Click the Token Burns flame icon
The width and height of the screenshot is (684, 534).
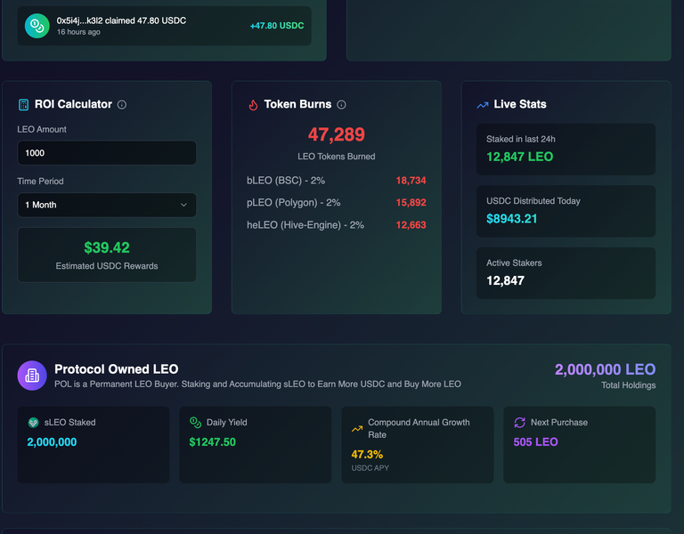(253, 105)
